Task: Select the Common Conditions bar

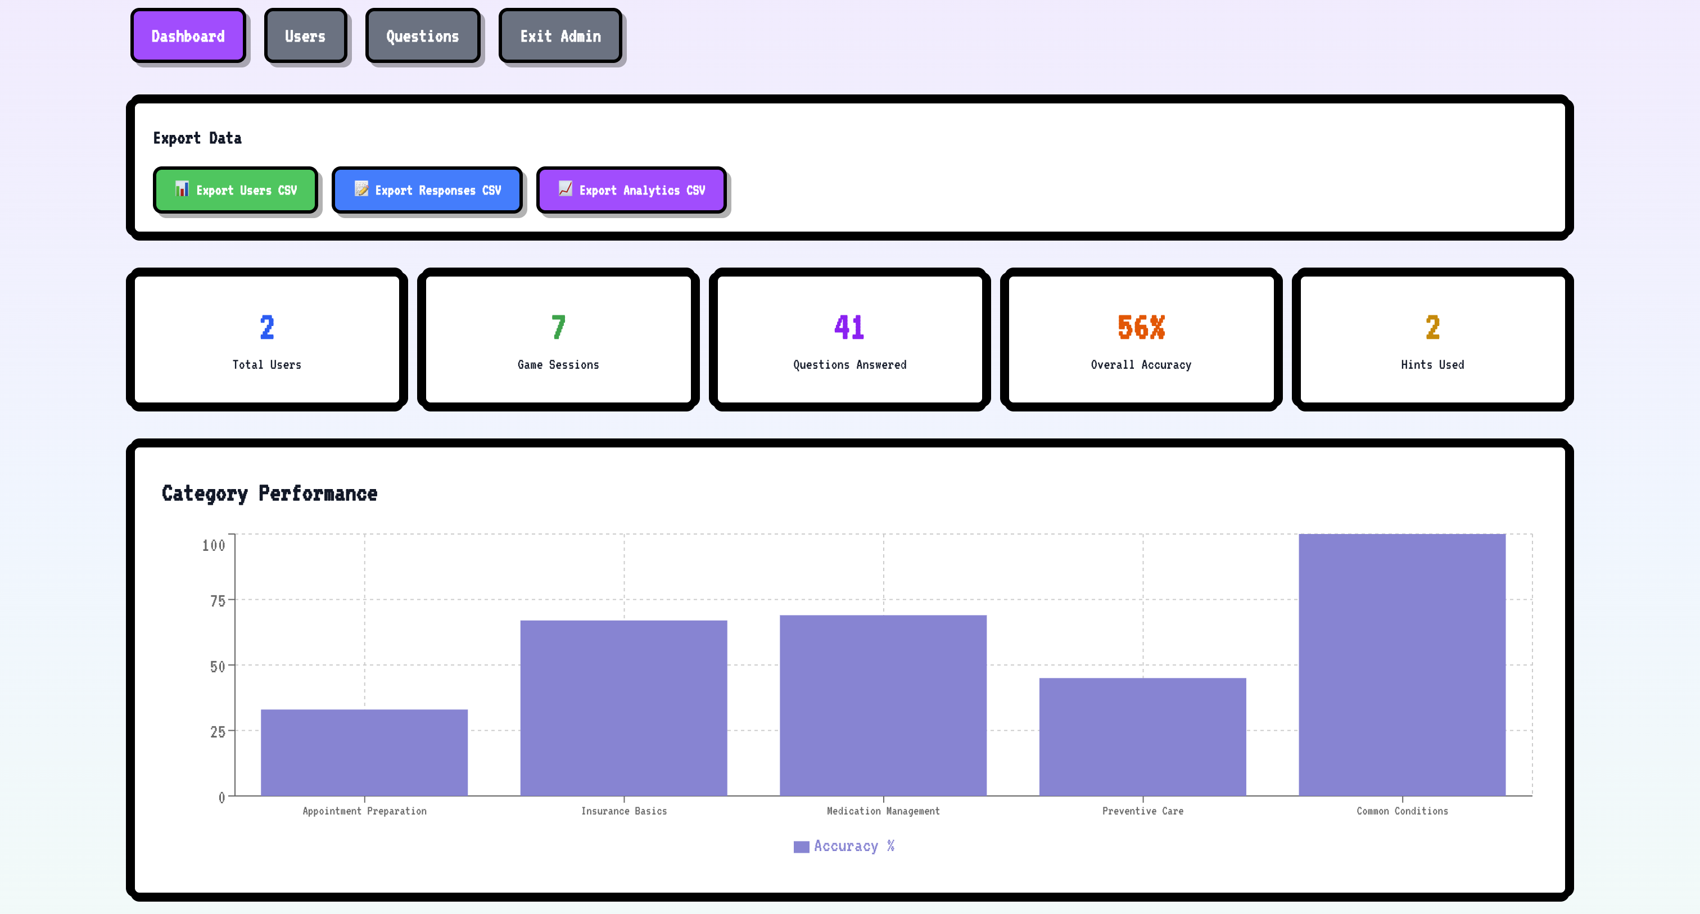Action: [x=1401, y=664]
